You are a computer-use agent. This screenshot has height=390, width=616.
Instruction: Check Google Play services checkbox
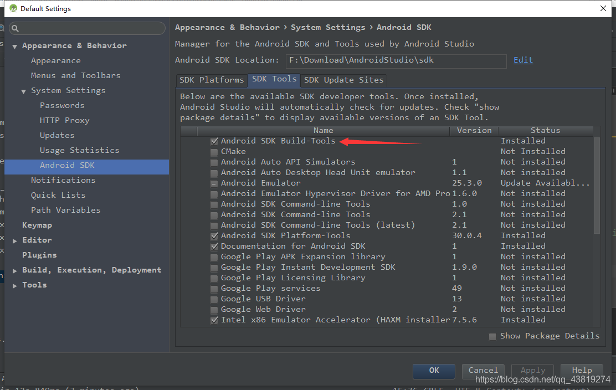tap(214, 289)
